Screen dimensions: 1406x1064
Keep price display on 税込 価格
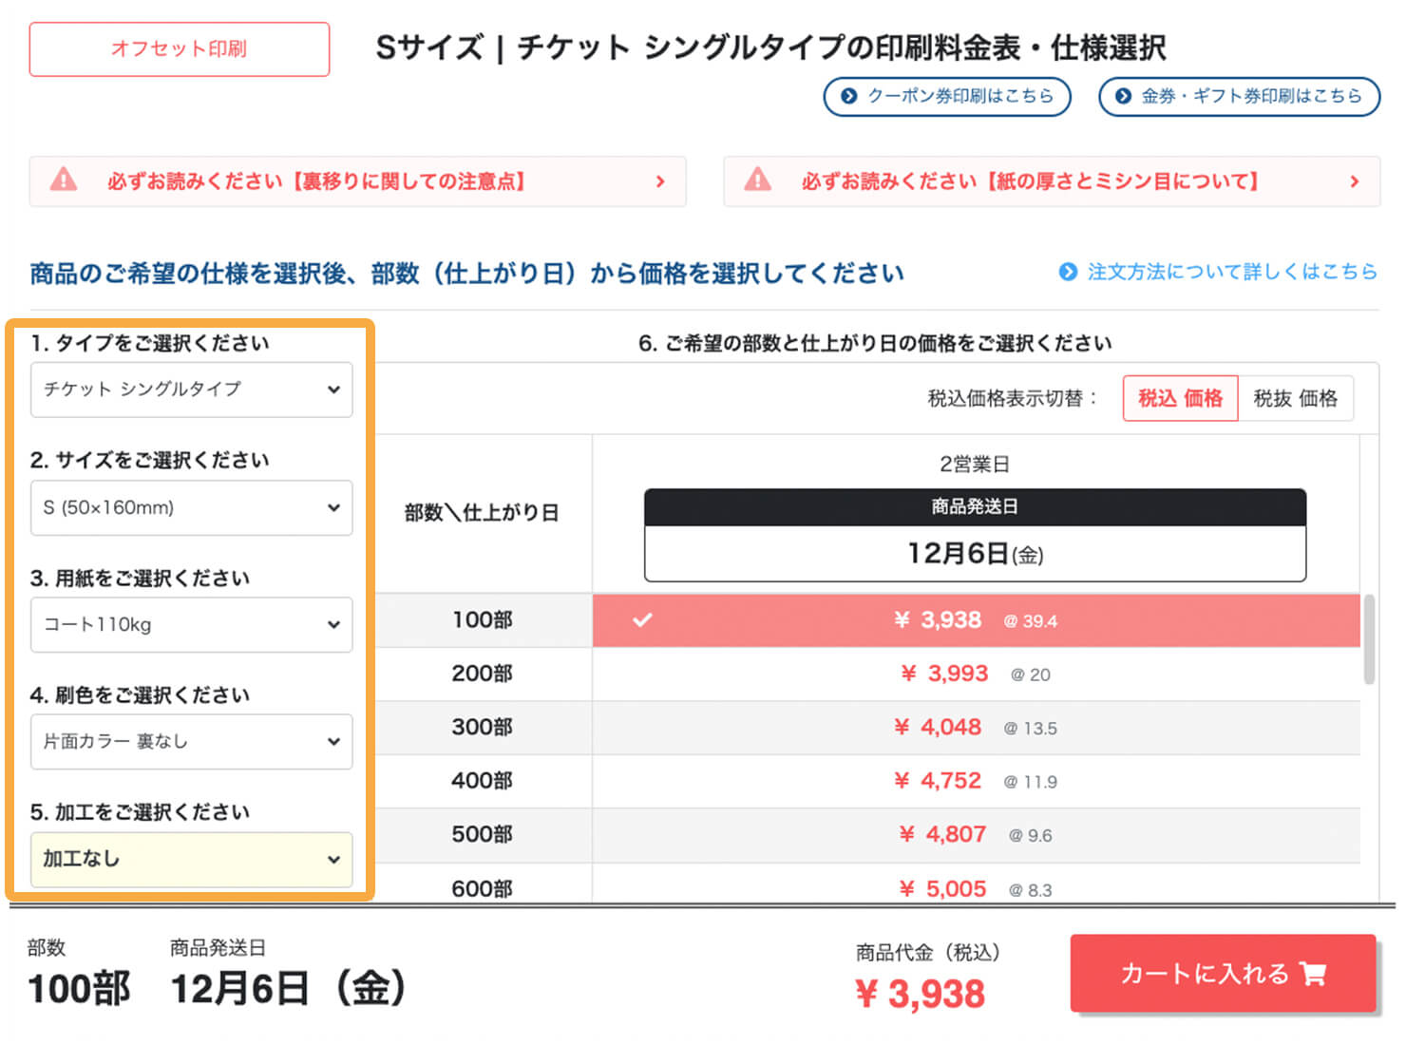[1180, 398]
